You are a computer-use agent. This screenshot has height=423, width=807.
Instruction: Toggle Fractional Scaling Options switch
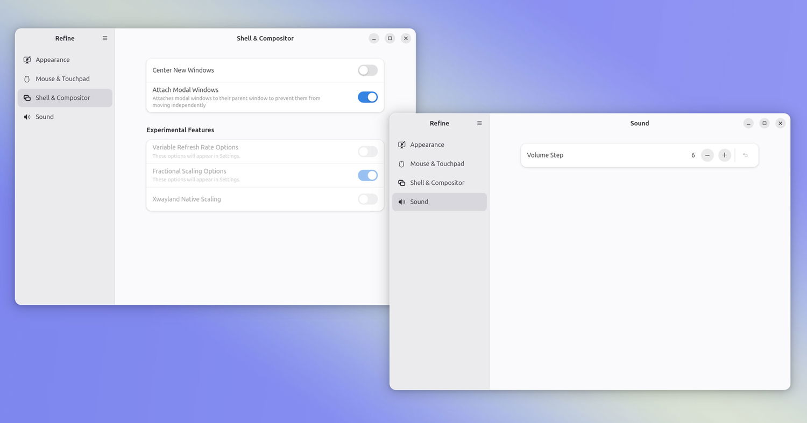pos(368,175)
